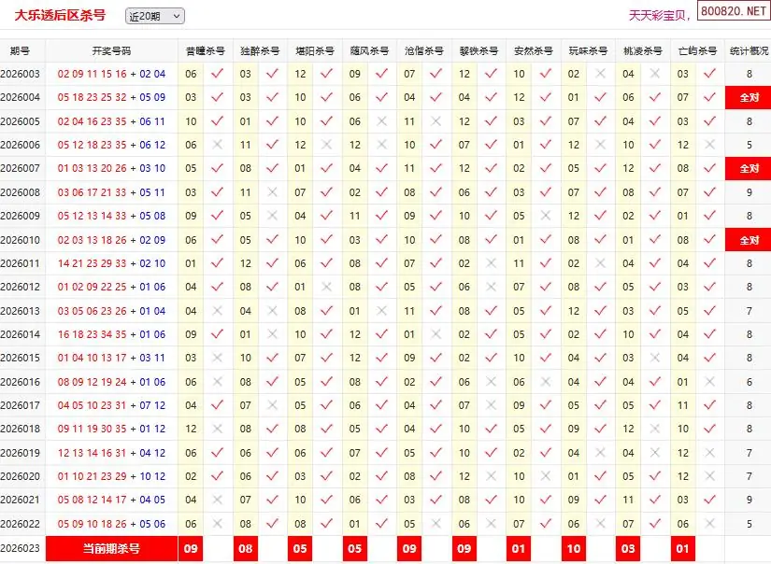
Task: Click the X mark for 独醉杀号 in row 2026022
Action: [272, 524]
